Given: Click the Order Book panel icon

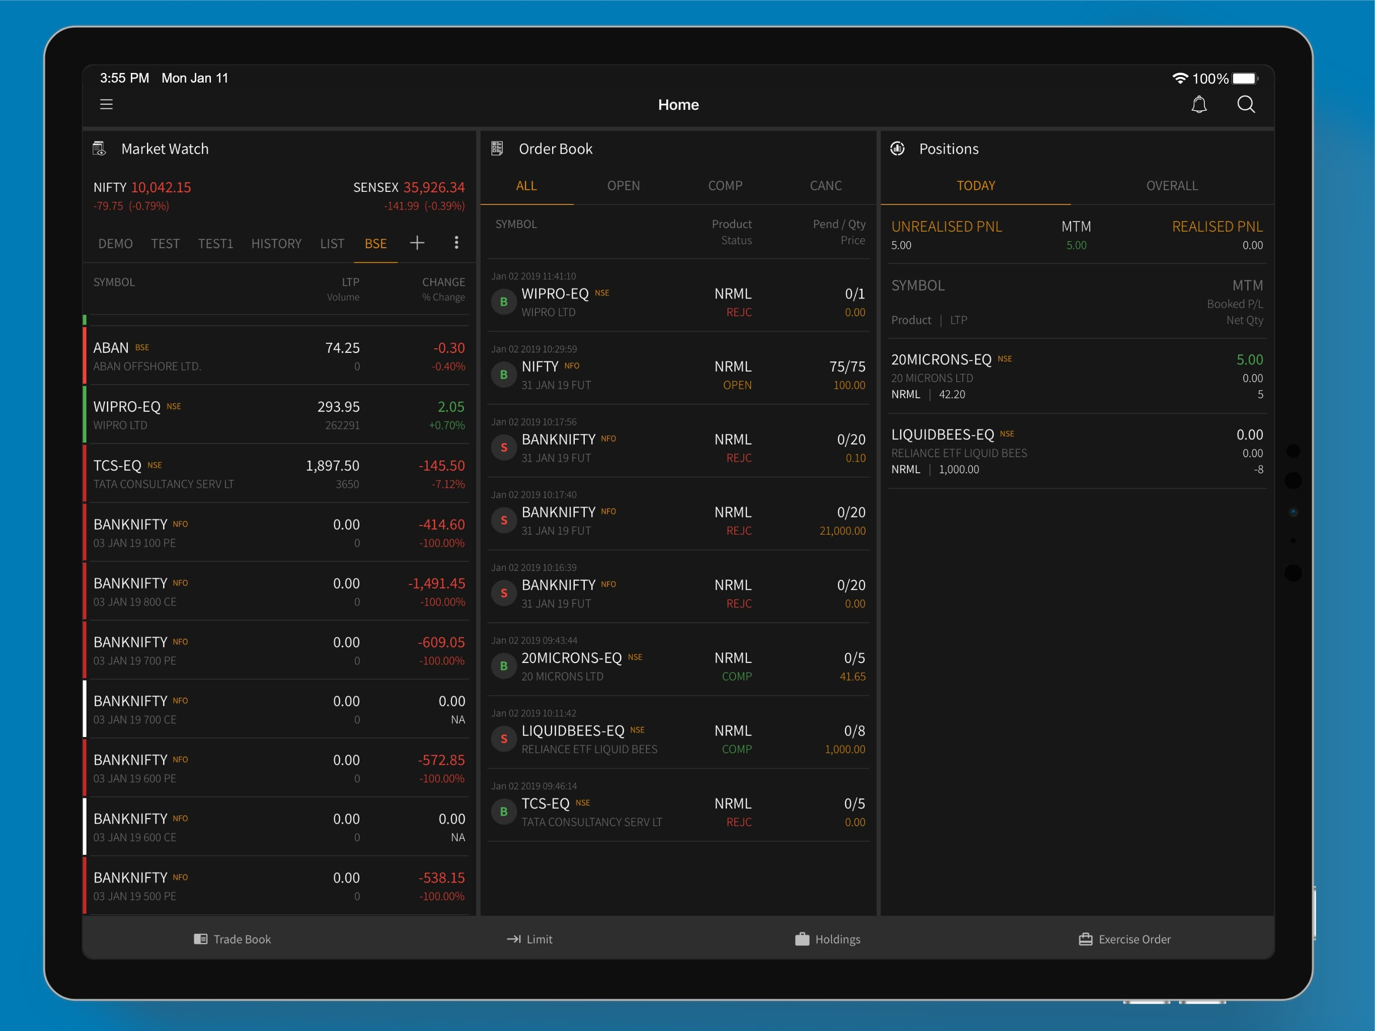Looking at the screenshot, I should [x=498, y=148].
